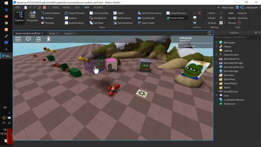Show the Object Browser
Image resolution: width=261 pixels, height=147 pixels.
(75, 13)
